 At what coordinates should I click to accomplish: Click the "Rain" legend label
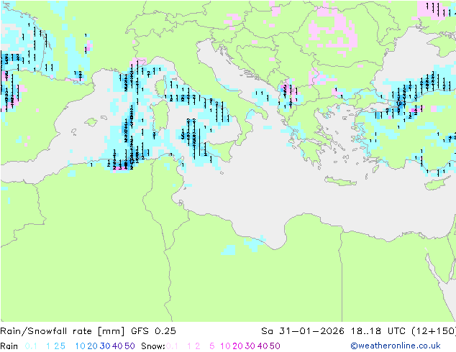9,346
